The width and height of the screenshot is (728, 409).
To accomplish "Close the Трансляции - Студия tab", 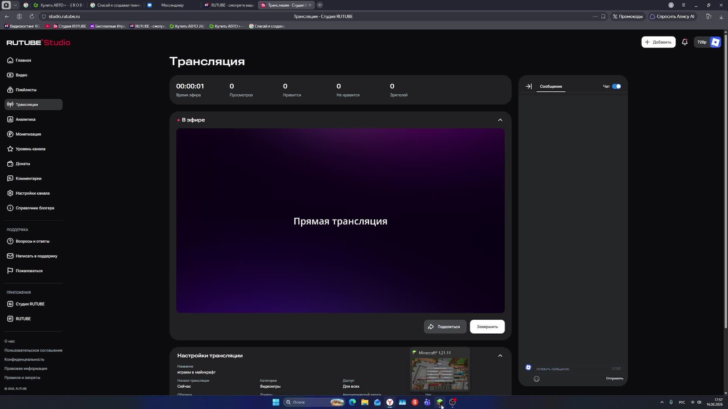I will pyautogui.click(x=310, y=5).
